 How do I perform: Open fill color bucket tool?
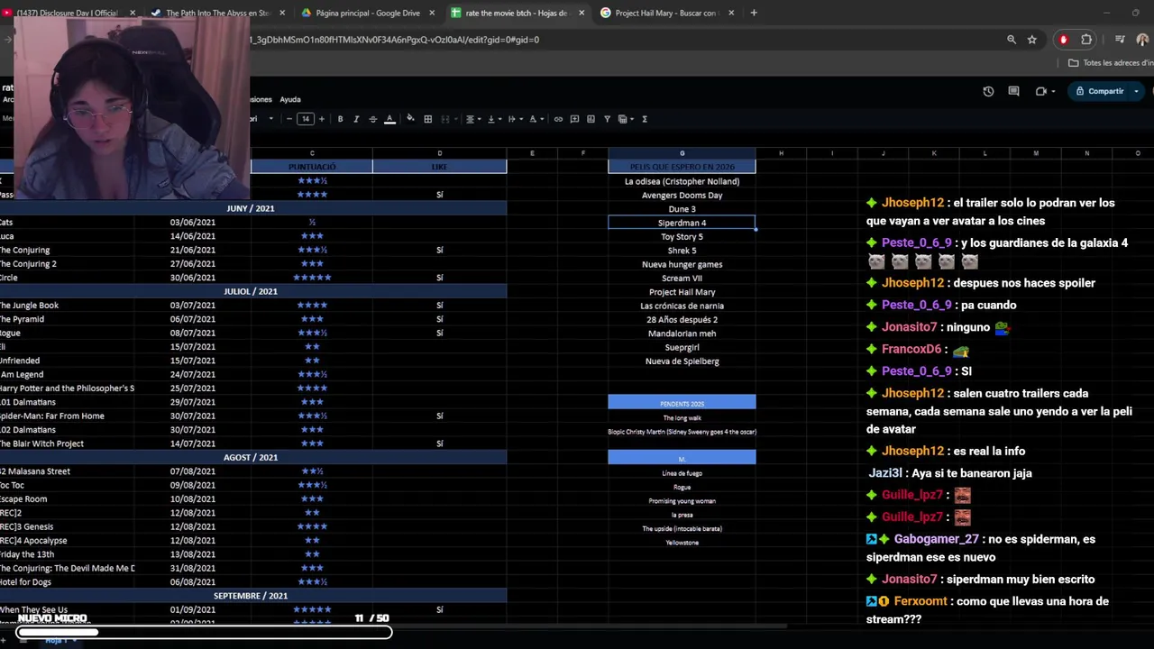(x=410, y=119)
